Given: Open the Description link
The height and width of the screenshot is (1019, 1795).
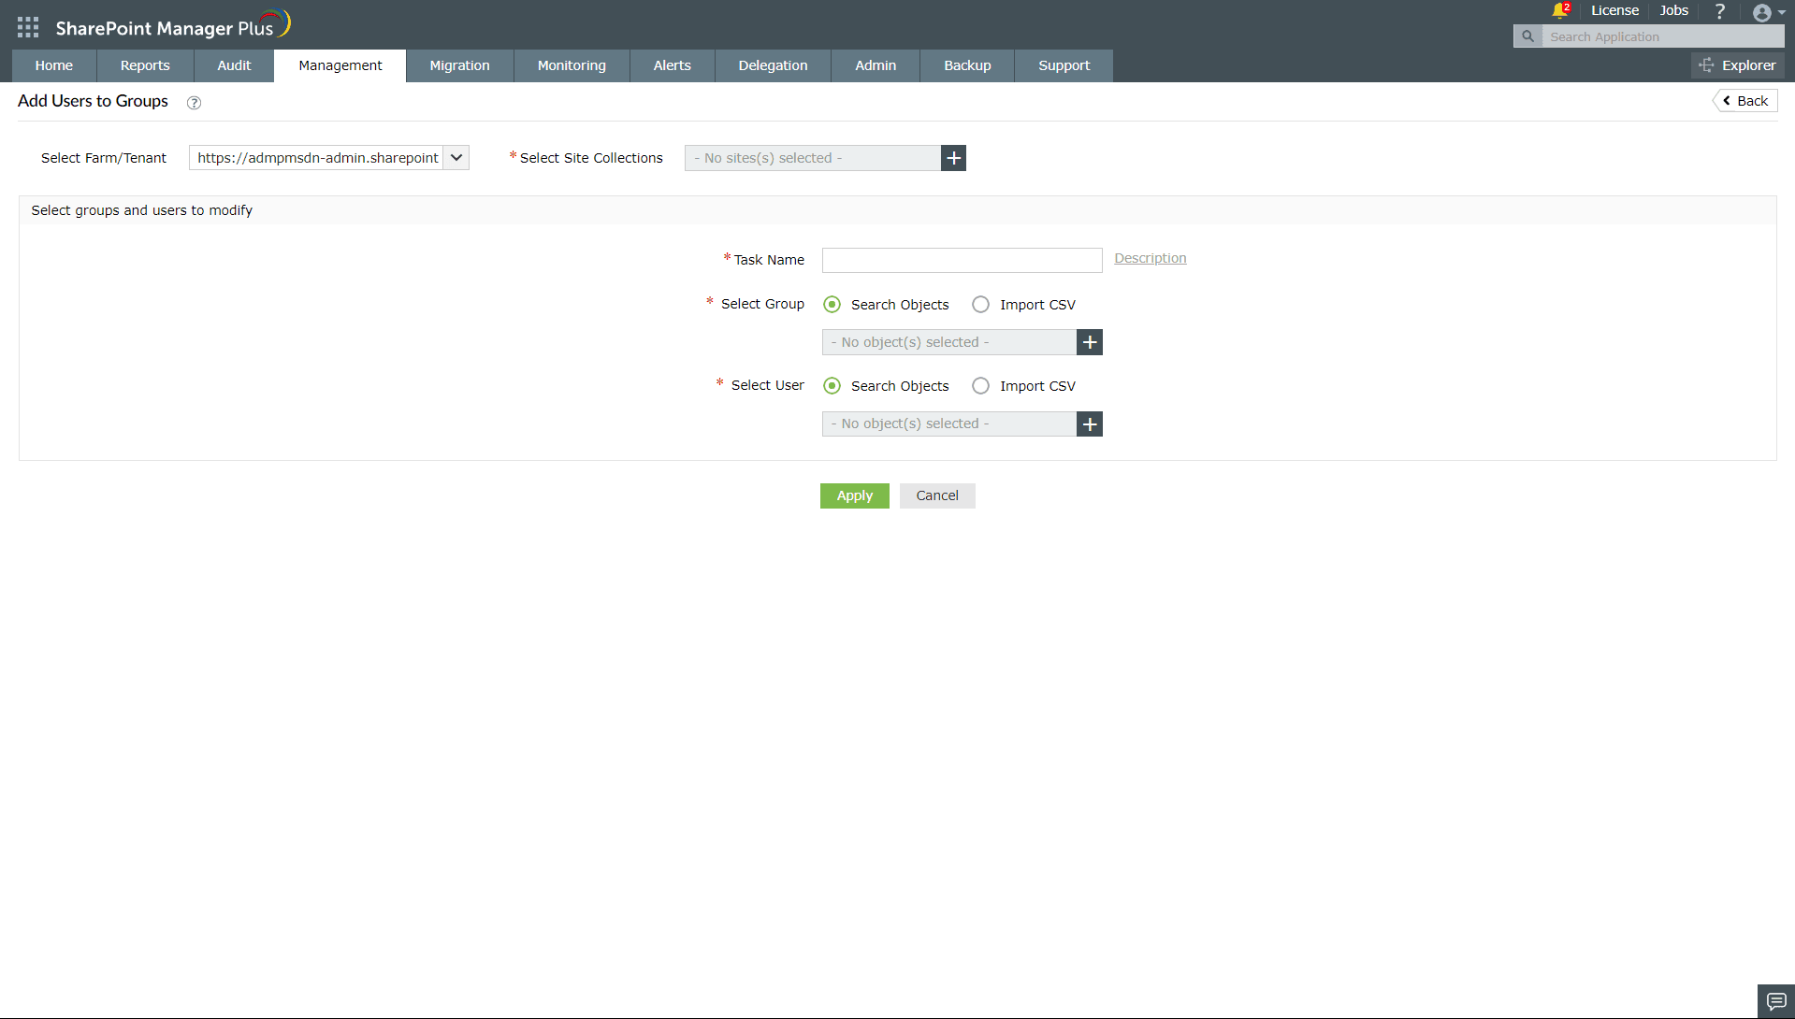Looking at the screenshot, I should coord(1151,258).
